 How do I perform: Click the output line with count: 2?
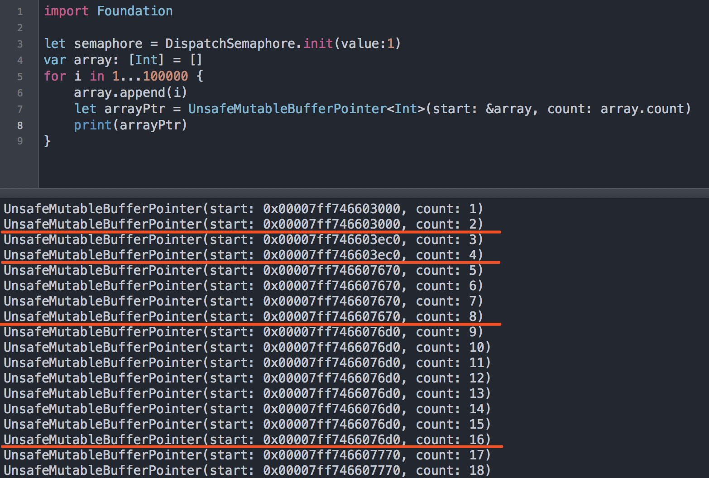[x=244, y=224]
